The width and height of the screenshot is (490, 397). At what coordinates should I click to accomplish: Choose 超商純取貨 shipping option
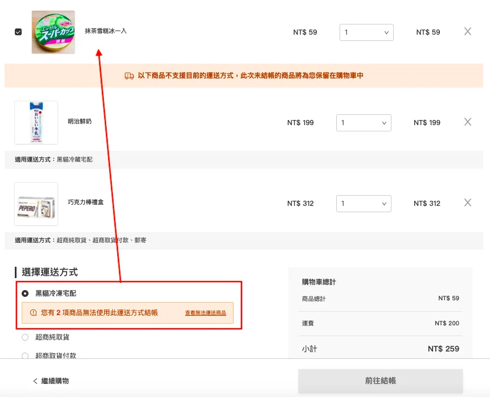click(25, 337)
